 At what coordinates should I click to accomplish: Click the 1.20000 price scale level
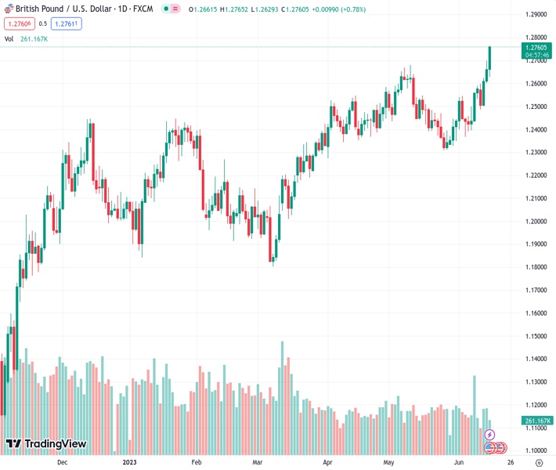(x=536, y=222)
